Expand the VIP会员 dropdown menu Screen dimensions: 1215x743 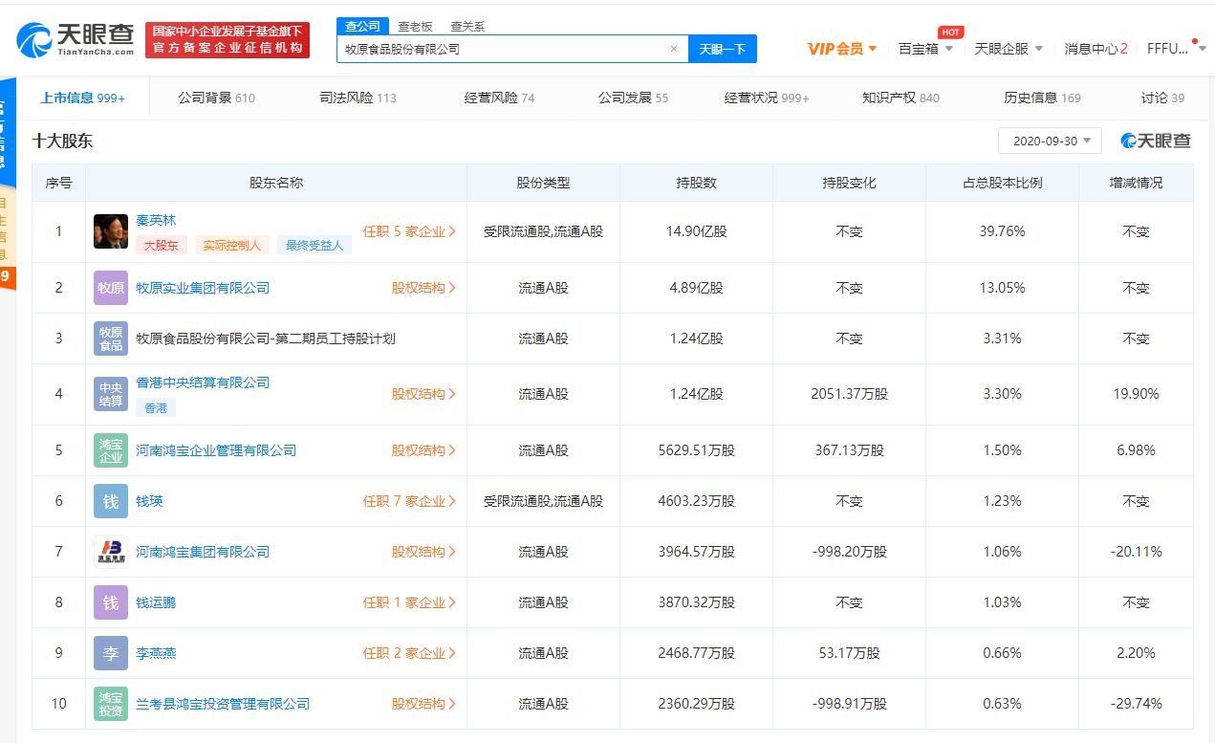point(841,49)
